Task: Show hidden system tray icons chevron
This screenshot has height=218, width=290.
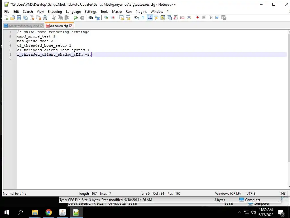Action: click(240, 212)
